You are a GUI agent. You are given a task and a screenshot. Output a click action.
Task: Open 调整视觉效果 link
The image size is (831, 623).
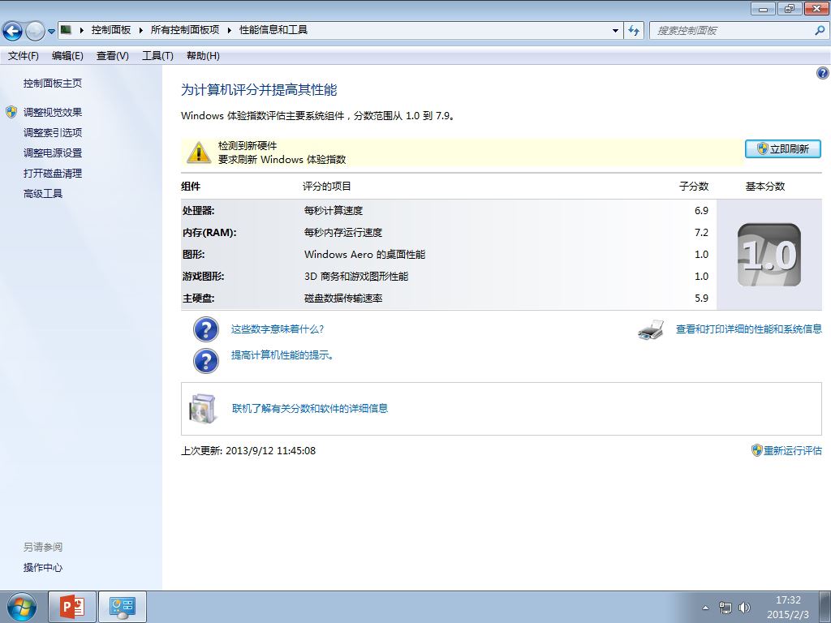[x=53, y=112]
